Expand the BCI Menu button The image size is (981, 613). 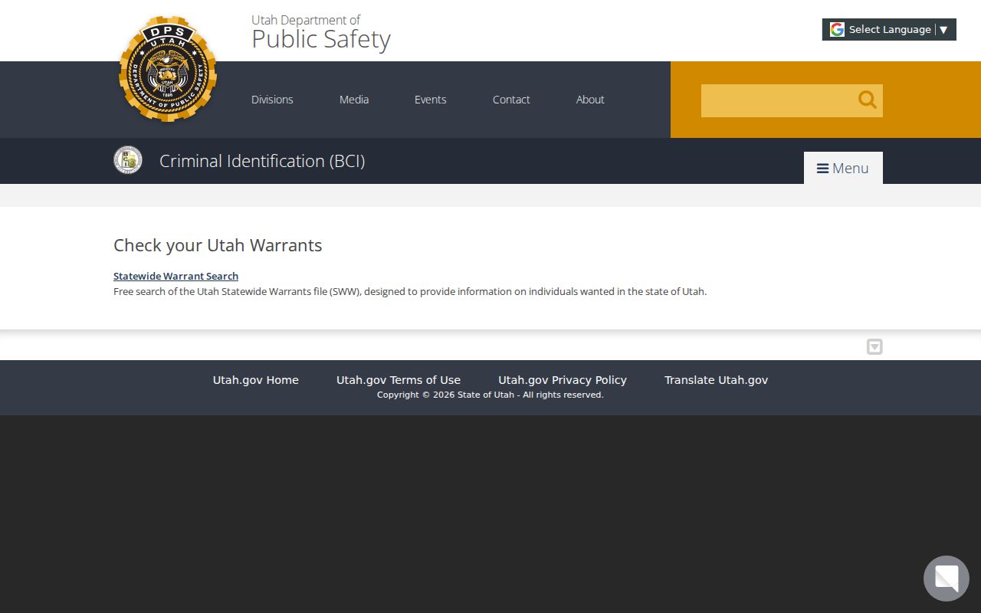843,168
